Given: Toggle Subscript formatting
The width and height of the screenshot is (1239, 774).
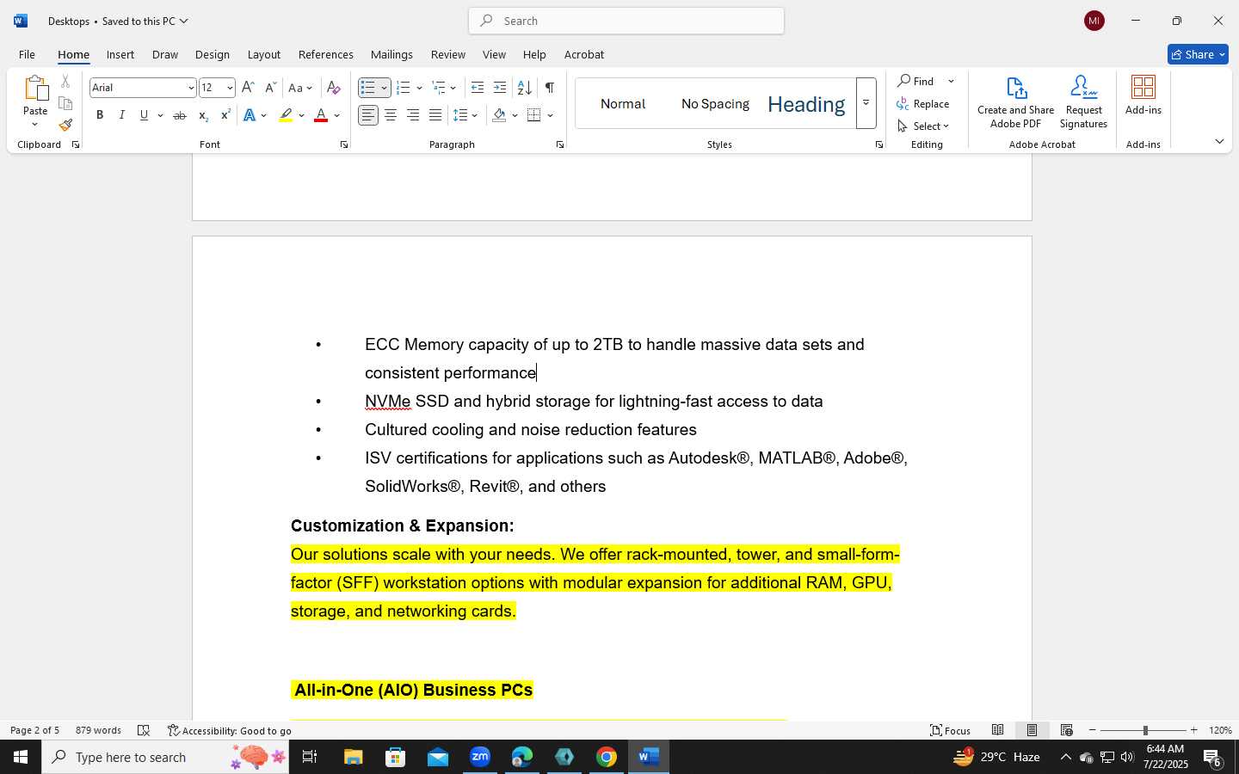Looking at the screenshot, I should pos(202,115).
